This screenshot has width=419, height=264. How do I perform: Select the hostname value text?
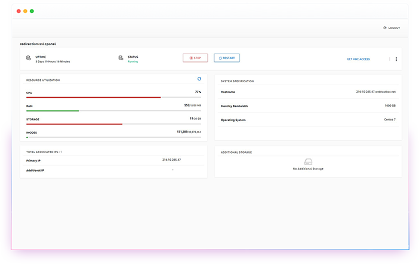(375, 92)
